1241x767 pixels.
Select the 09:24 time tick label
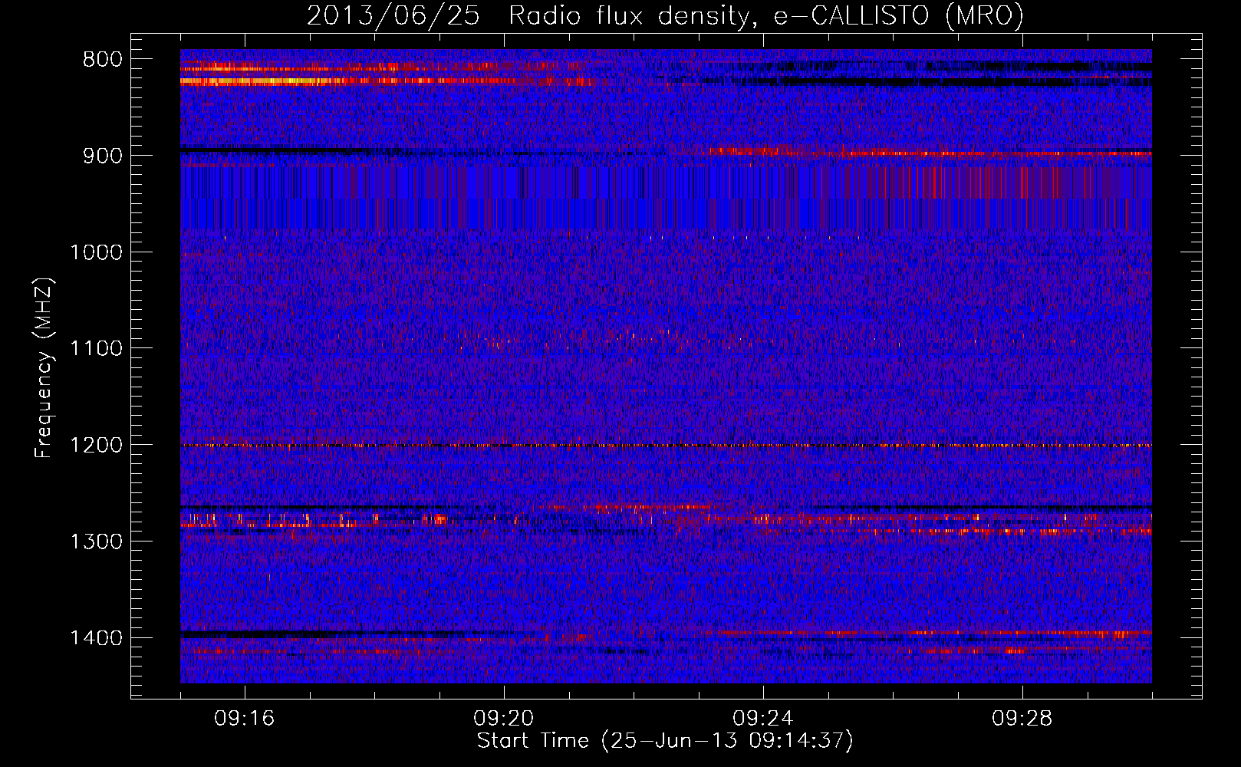763,719
